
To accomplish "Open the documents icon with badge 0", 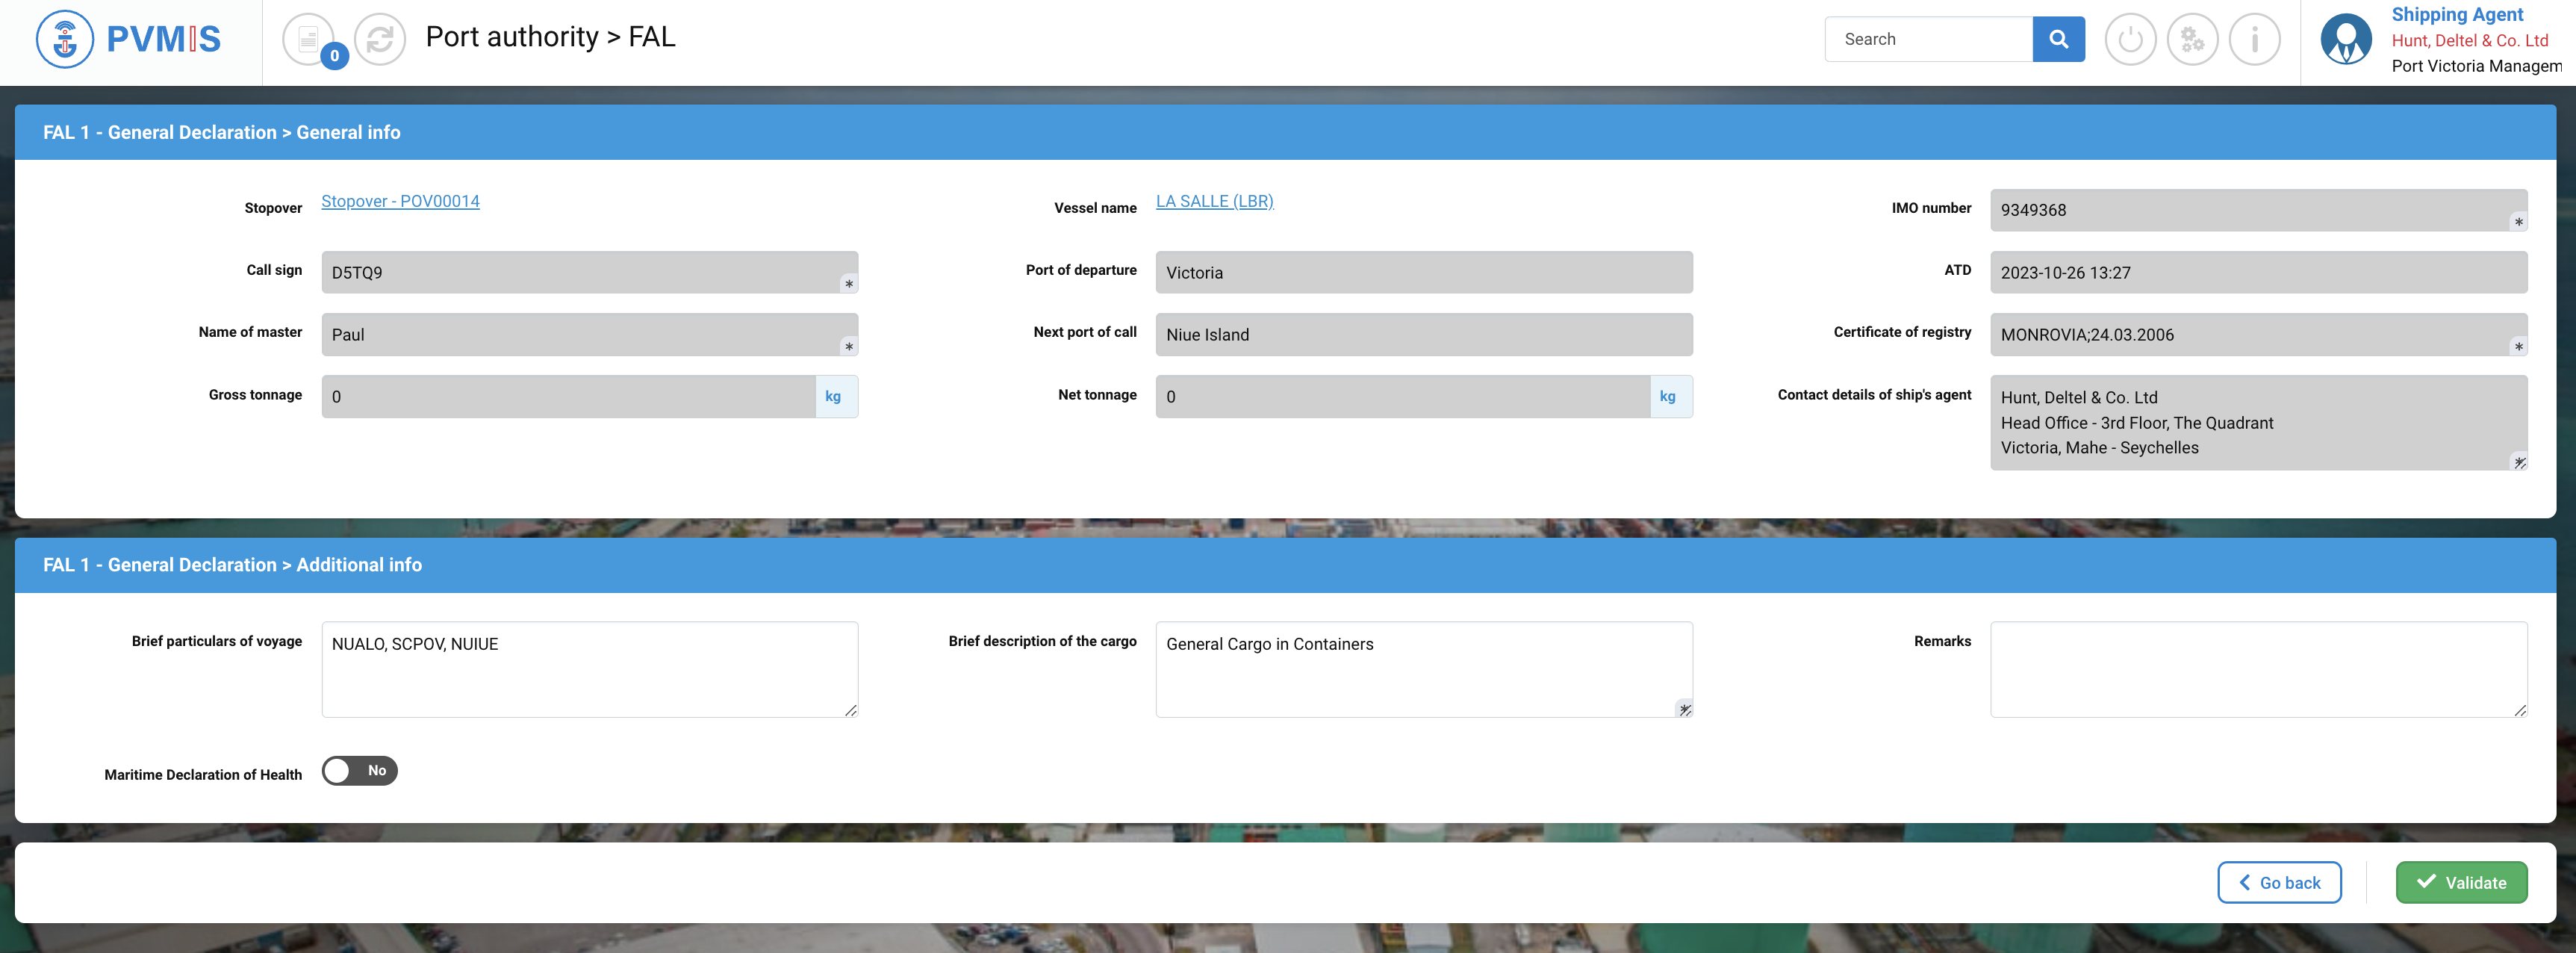I will click(309, 40).
